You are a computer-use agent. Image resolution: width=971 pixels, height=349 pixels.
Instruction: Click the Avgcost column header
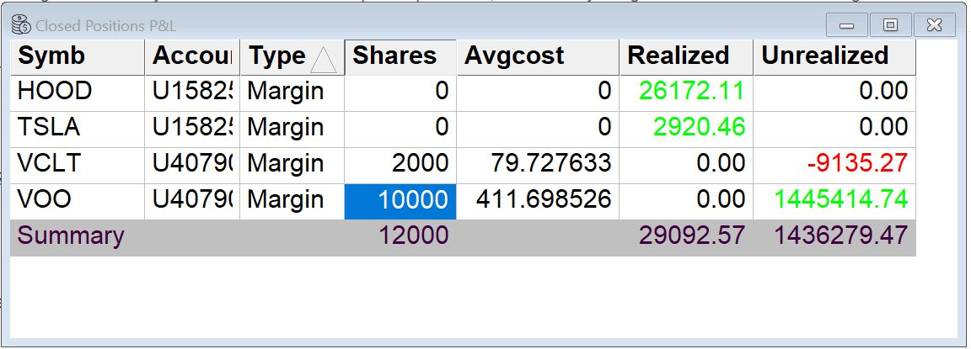point(537,56)
